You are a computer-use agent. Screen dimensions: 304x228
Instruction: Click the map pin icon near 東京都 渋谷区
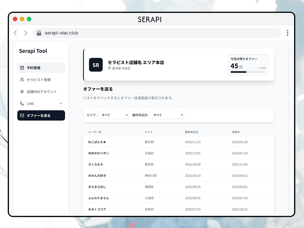(109, 68)
